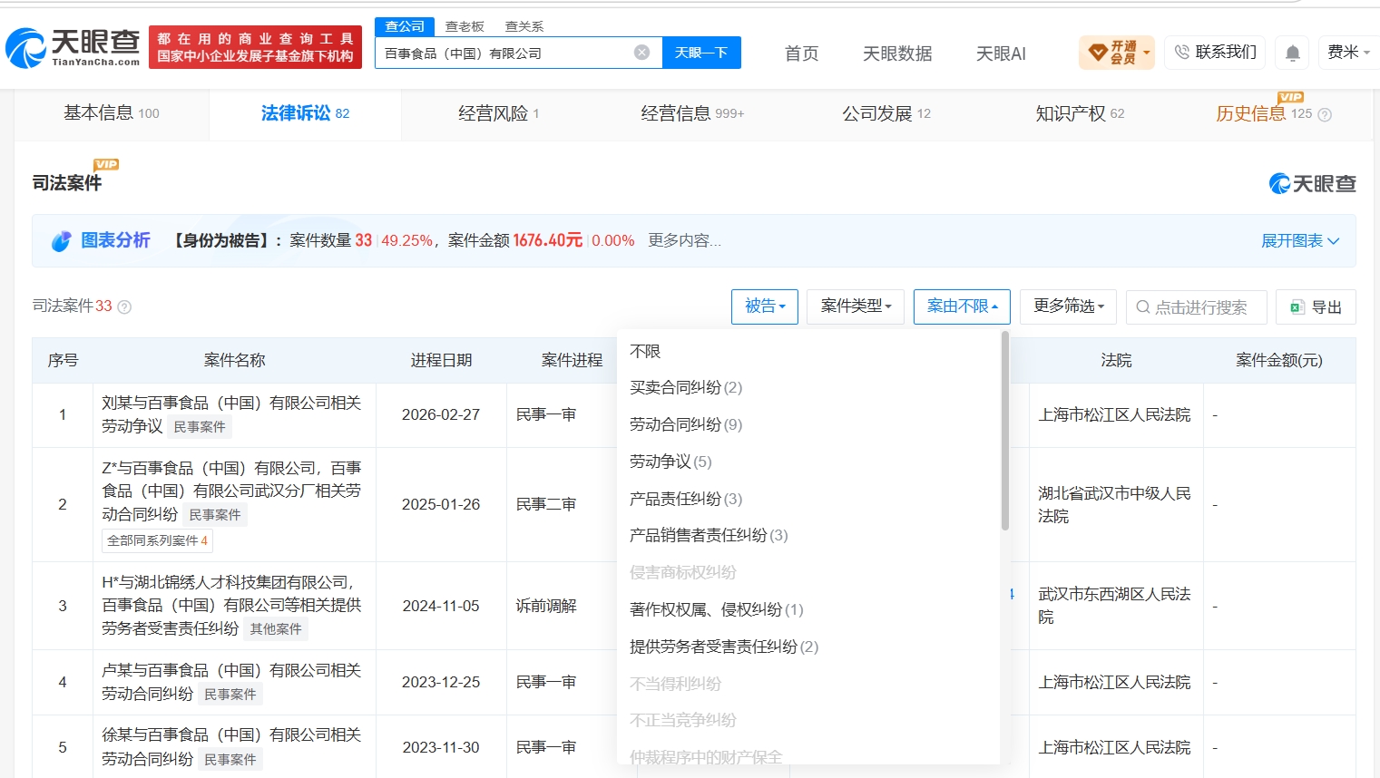Click the TianYanCha logo
Viewport: 1380px width, 778px height.
tap(73, 47)
